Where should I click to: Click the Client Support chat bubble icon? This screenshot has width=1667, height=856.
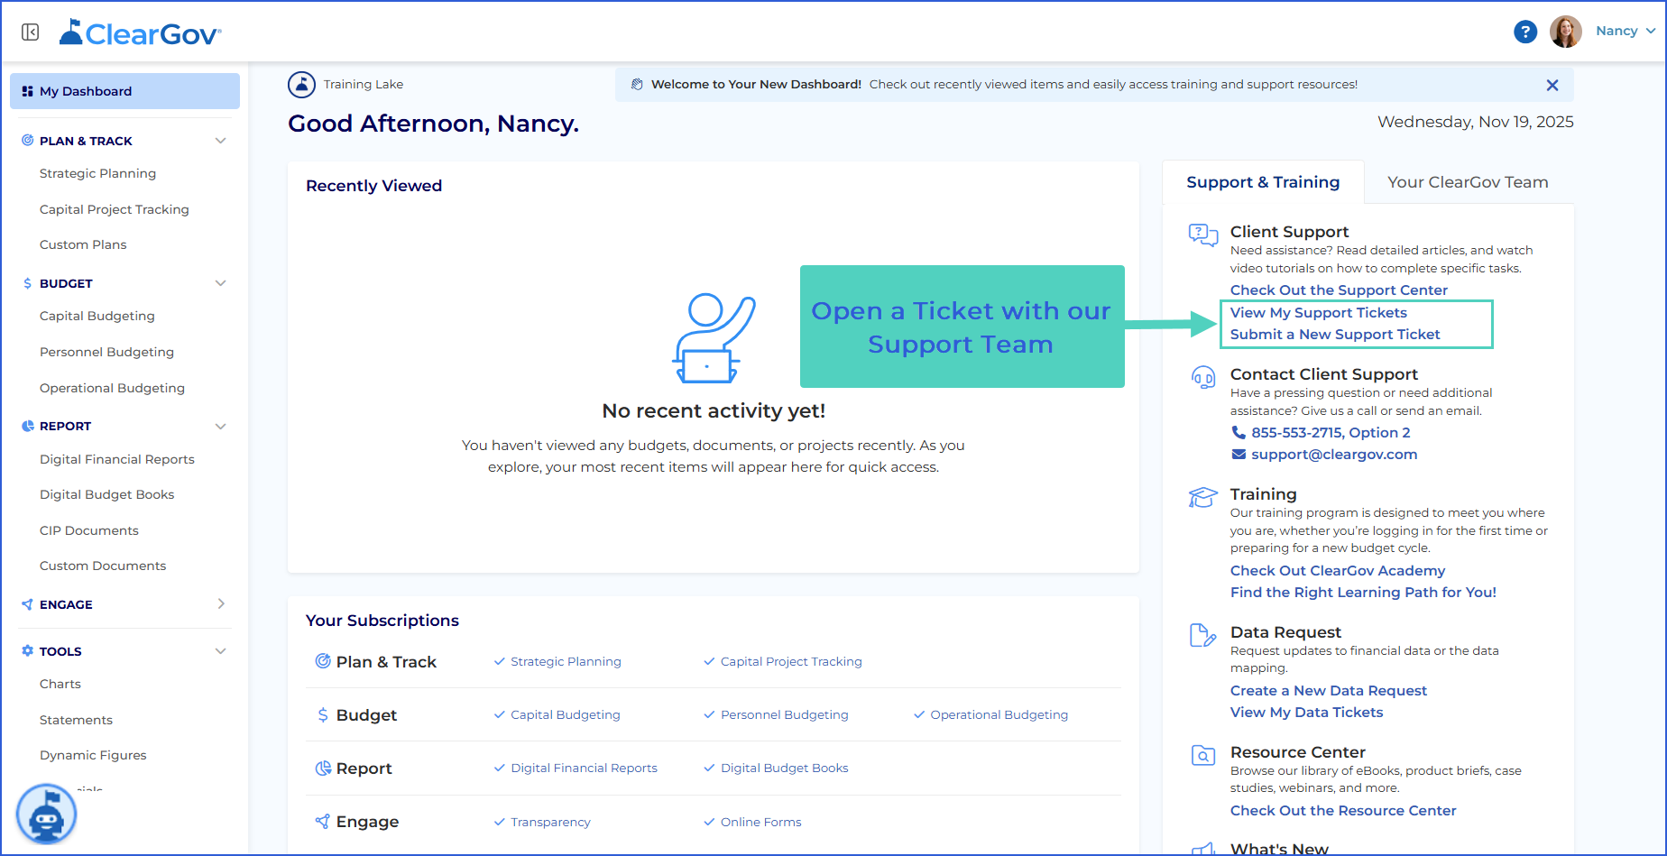coord(1203,235)
